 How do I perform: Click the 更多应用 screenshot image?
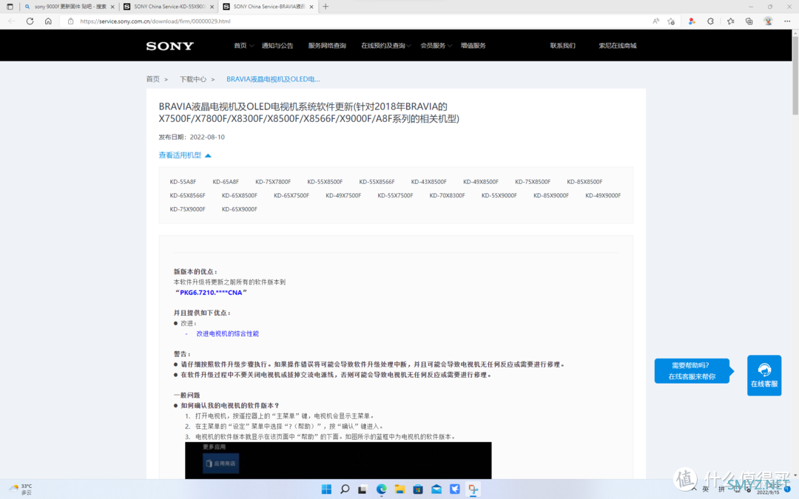click(x=338, y=461)
